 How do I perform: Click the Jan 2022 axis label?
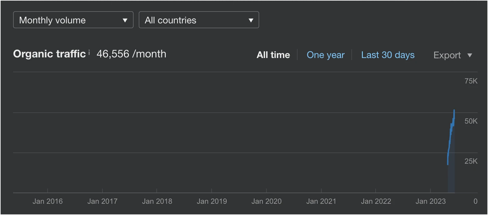(x=376, y=201)
